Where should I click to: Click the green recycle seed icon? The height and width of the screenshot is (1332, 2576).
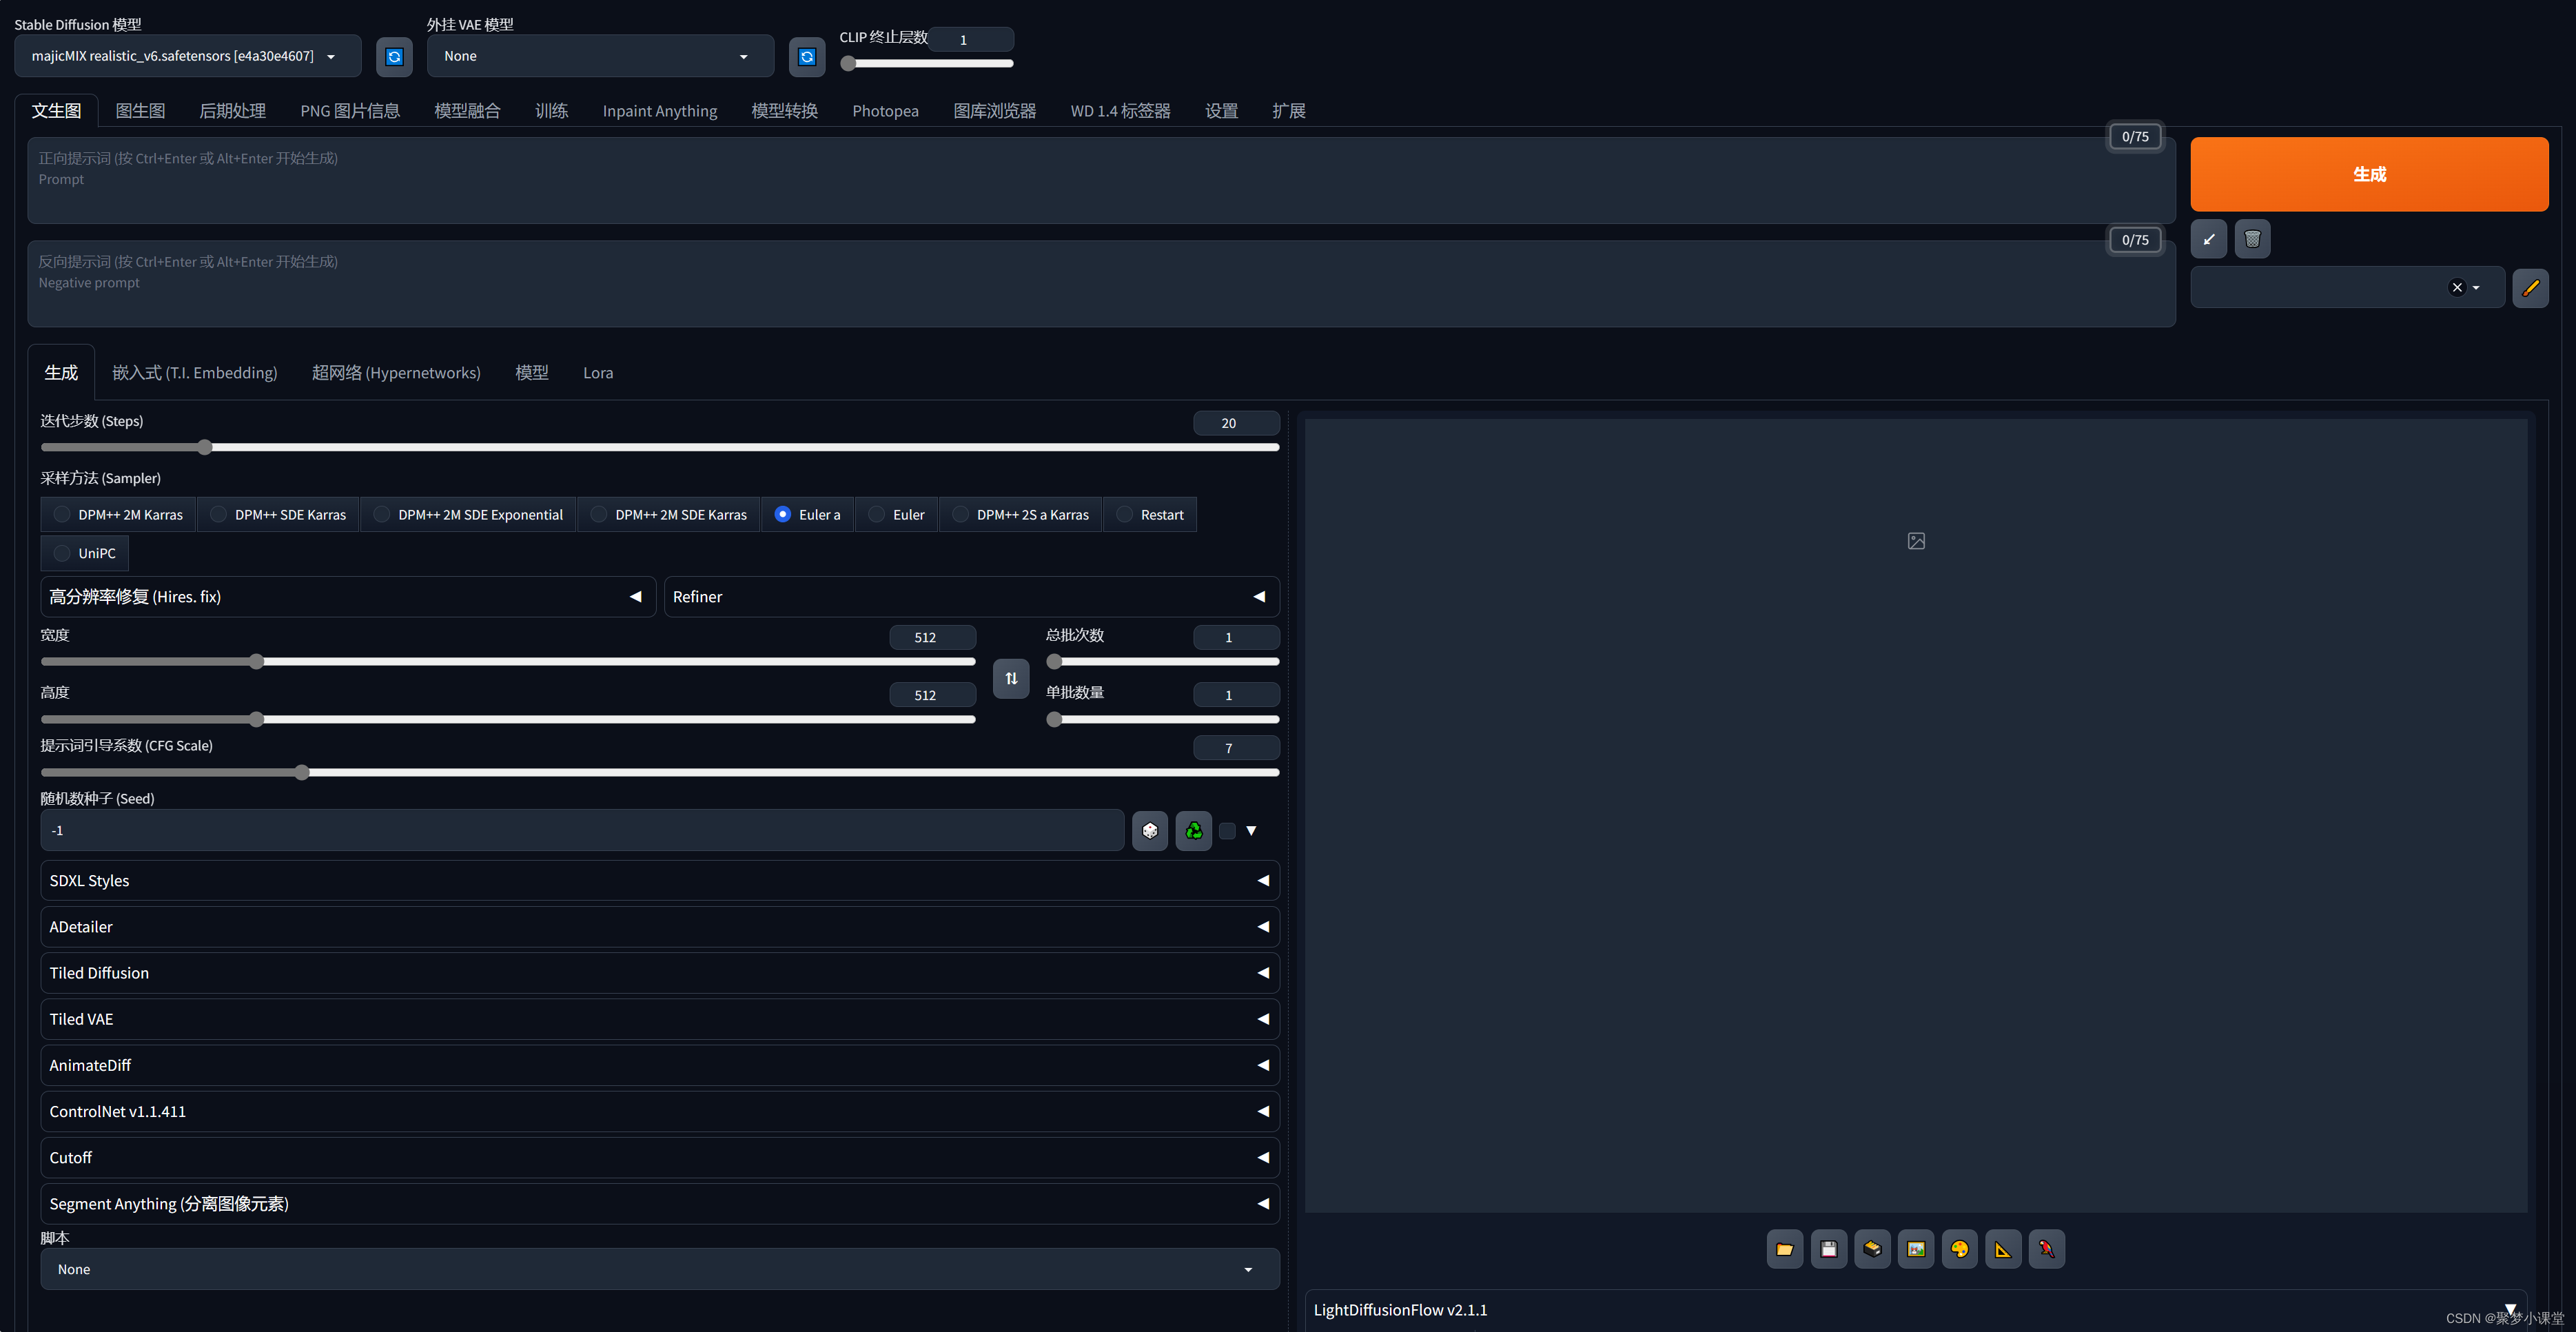1194,831
